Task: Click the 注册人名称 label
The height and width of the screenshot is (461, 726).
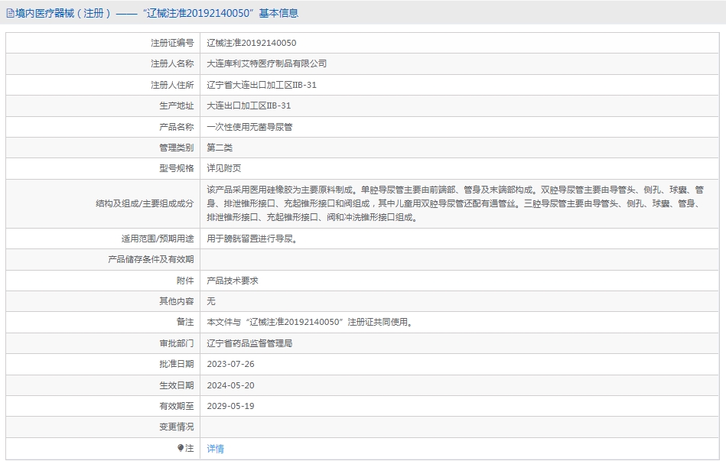Action: coord(172,64)
